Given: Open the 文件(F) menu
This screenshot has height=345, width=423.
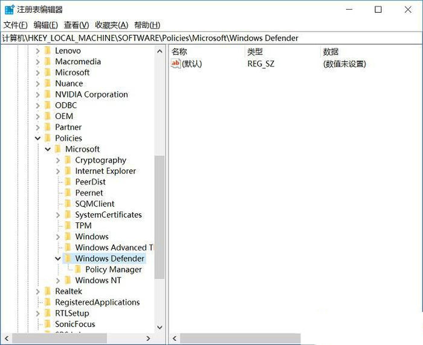Looking at the screenshot, I should (x=15, y=25).
